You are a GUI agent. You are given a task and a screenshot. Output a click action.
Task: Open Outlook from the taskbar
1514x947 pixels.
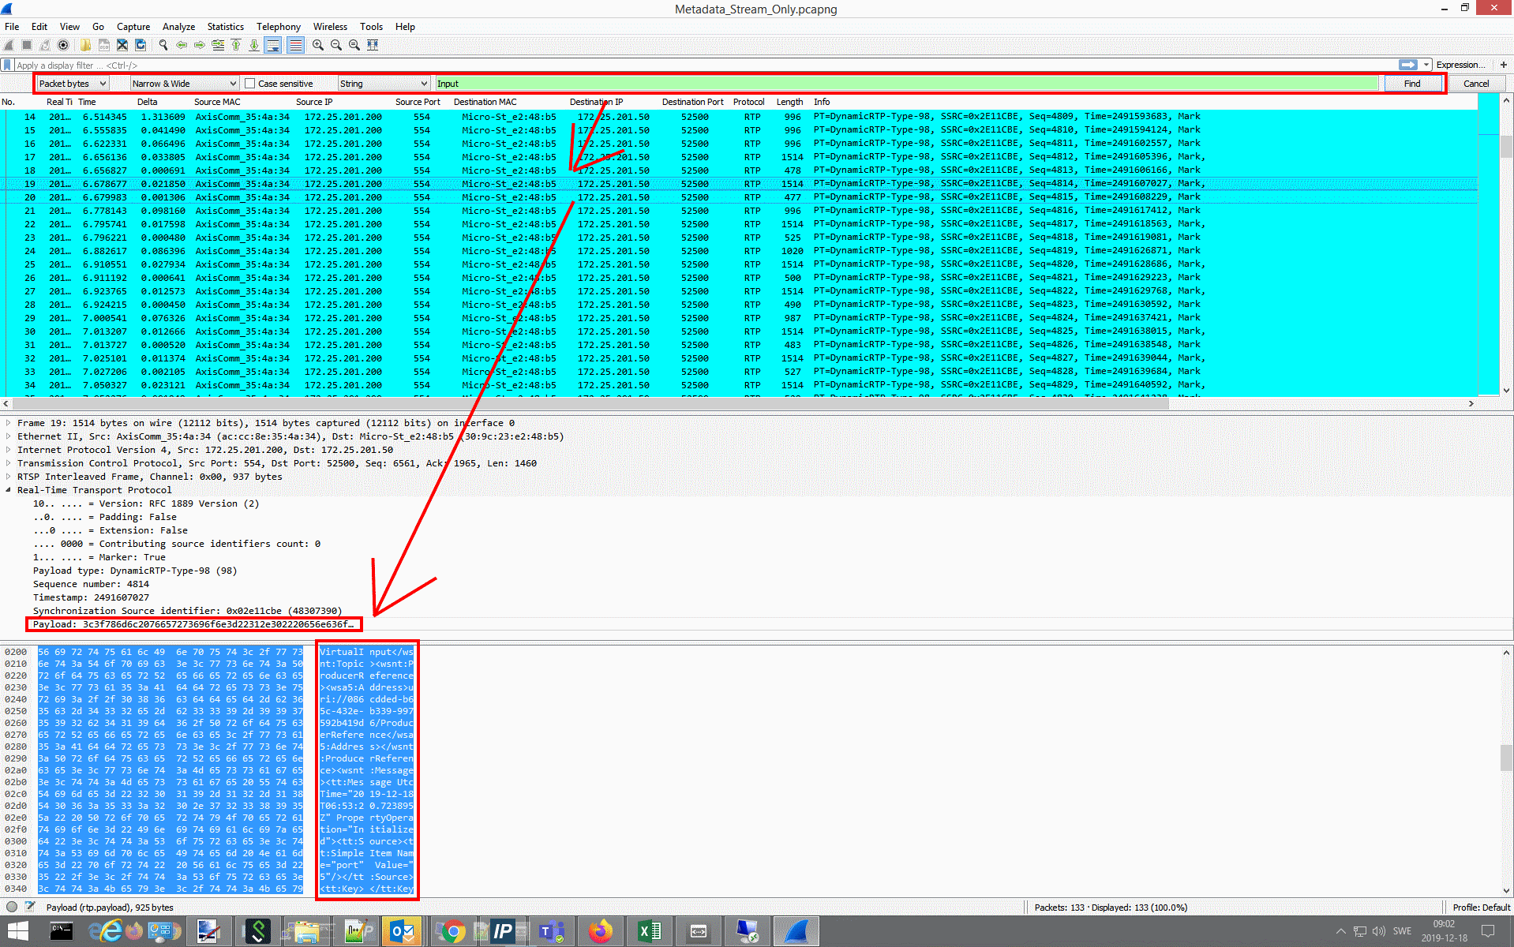tap(402, 931)
